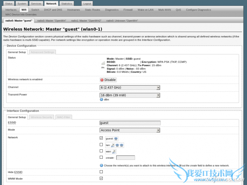The width and height of the screenshot is (247, 185).
Task: Open the Static Routes submenu
Action: pos(92,10)
